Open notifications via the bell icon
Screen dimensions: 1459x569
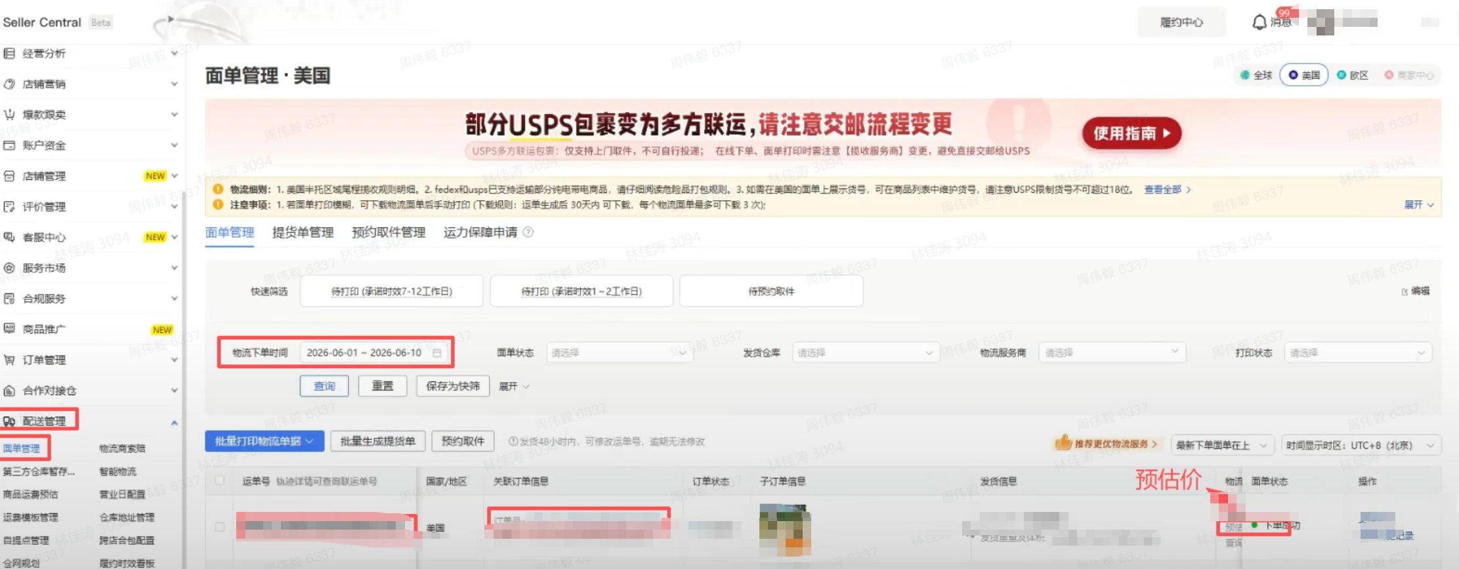click(1259, 22)
